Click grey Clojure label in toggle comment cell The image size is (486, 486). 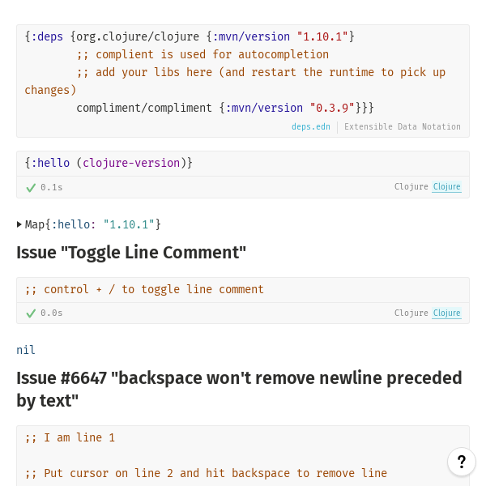[411, 313]
